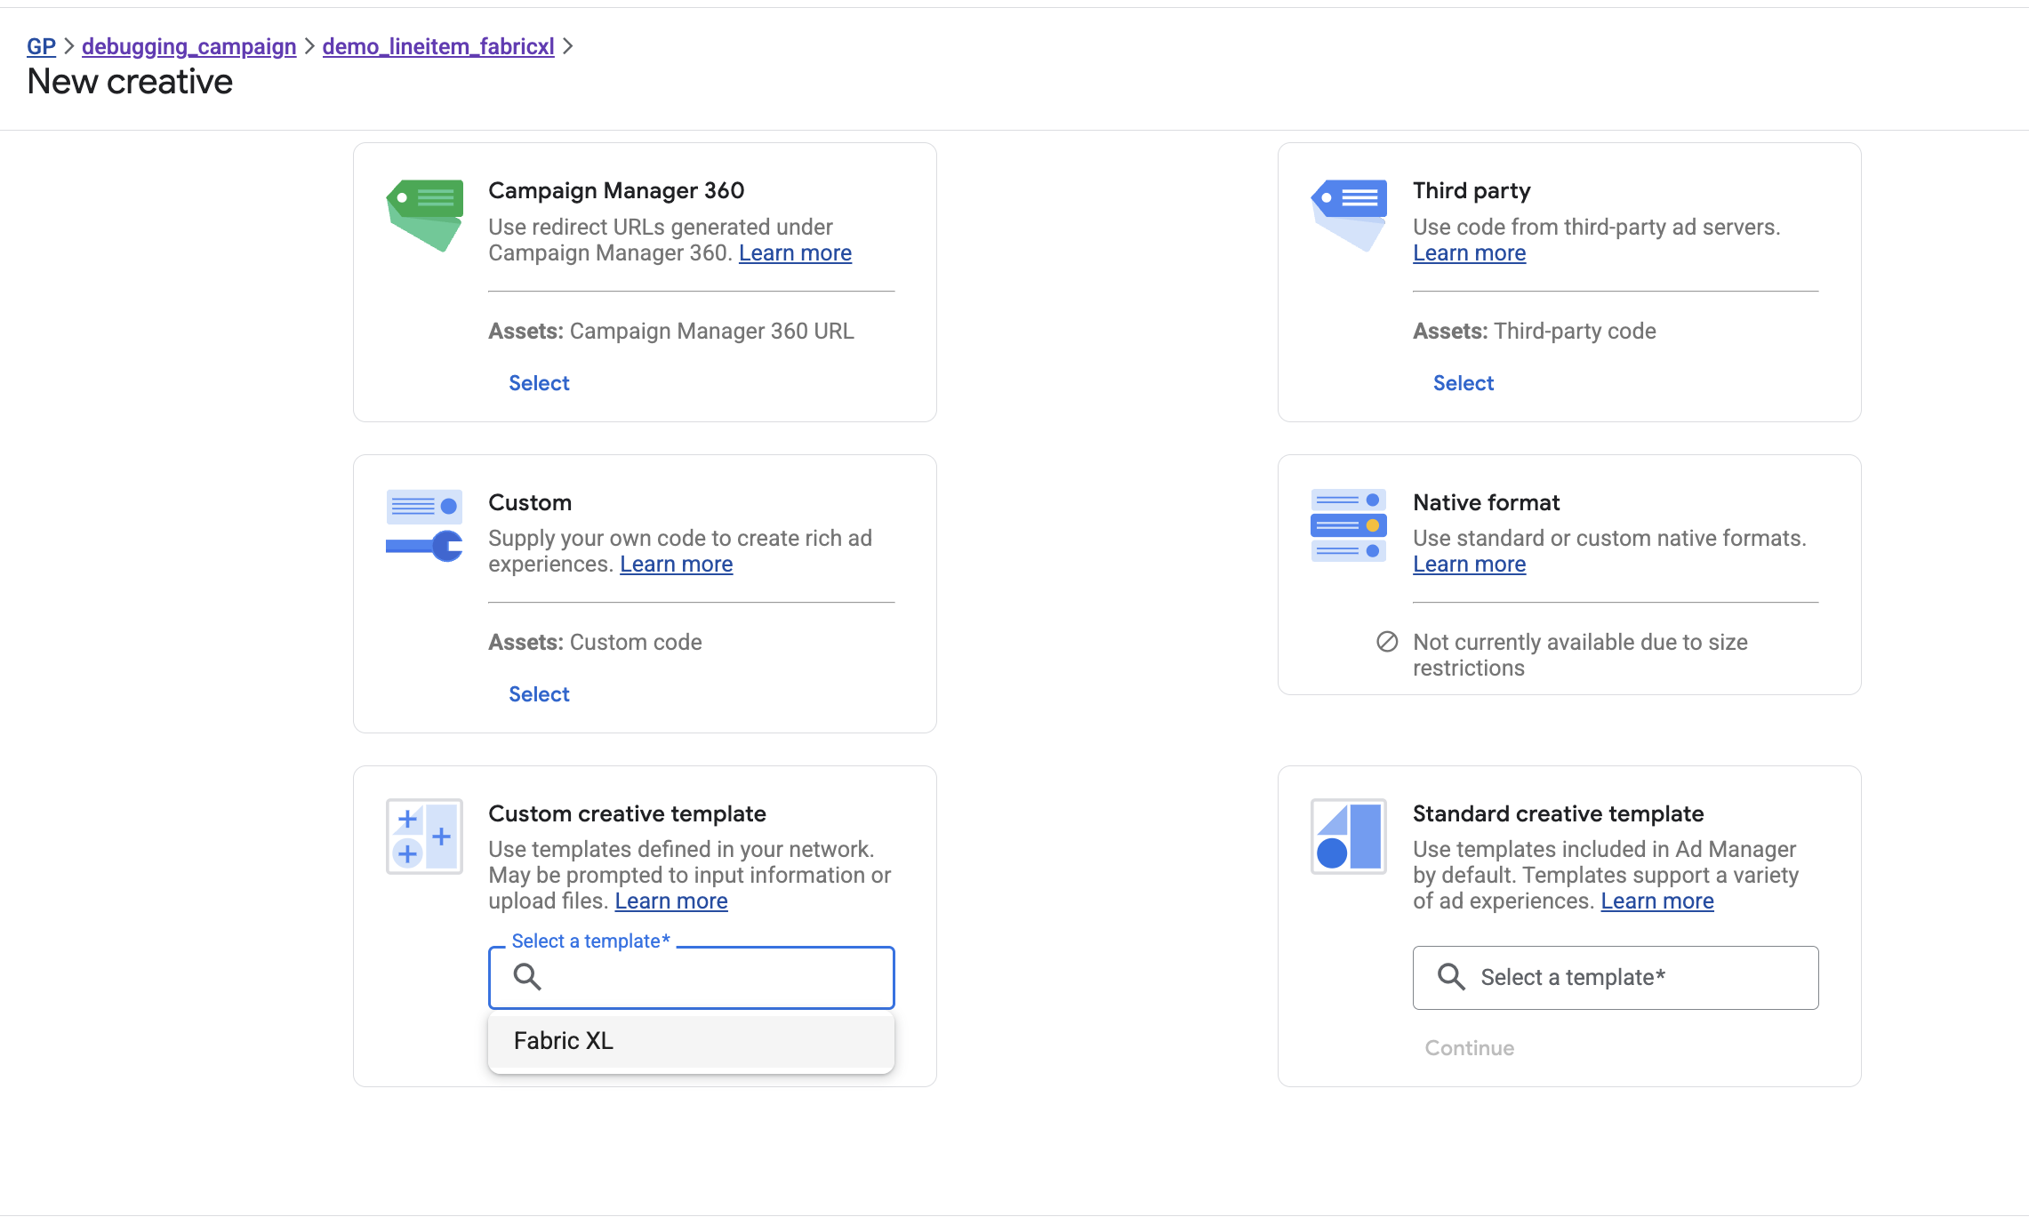
Task: Open Learn more for Standard creative template
Action: pos(1657,901)
